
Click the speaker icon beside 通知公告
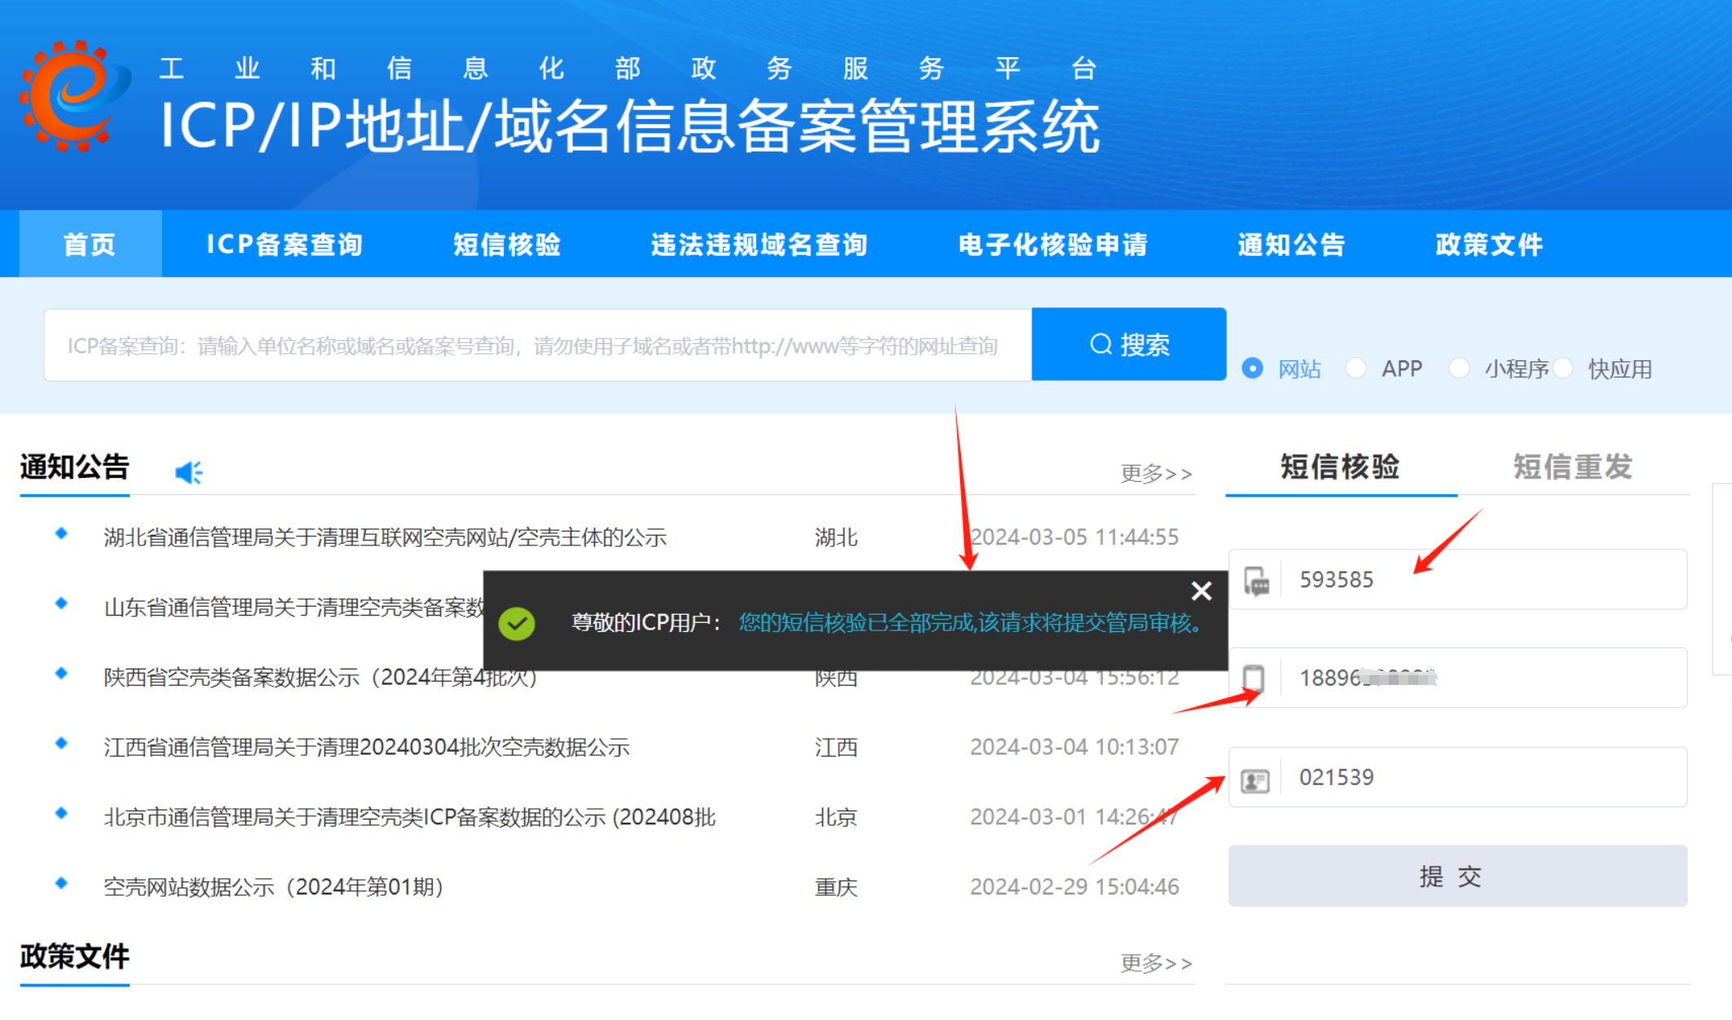click(188, 472)
